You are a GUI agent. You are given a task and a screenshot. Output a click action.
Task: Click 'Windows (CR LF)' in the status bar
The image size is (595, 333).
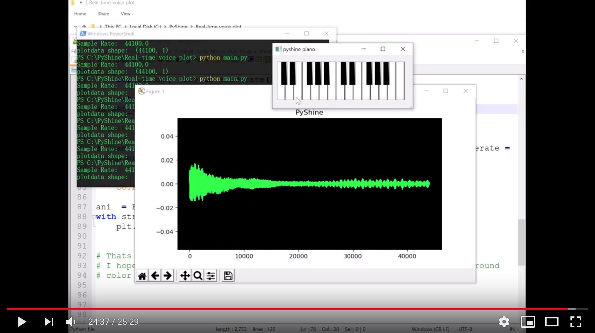(x=430, y=329)
